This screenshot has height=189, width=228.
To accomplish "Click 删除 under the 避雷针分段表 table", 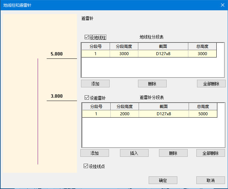I will pyautogui.click(x=173, y=153).
